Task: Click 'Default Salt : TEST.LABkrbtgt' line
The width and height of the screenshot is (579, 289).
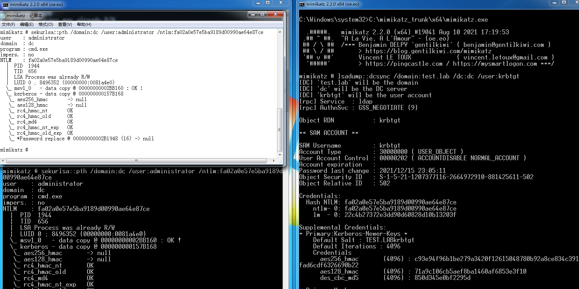Action: click(363, 240)
